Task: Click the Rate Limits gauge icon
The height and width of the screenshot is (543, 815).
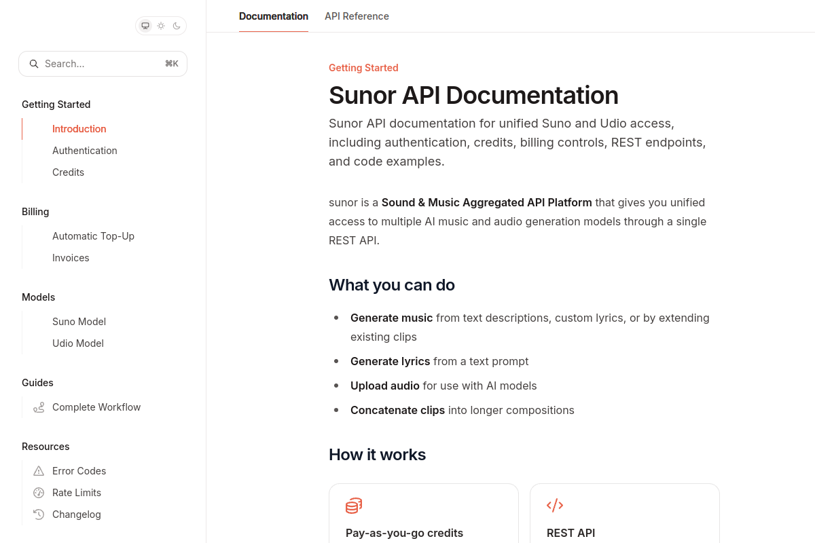Action: pyautogui.click(x=39, y=493)
